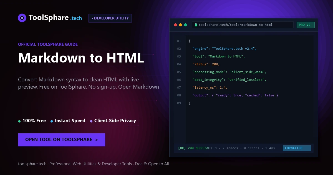The image size is (333, 175).
Task: Click the "latency_ms": 1.4 code line
Action: 210,87
